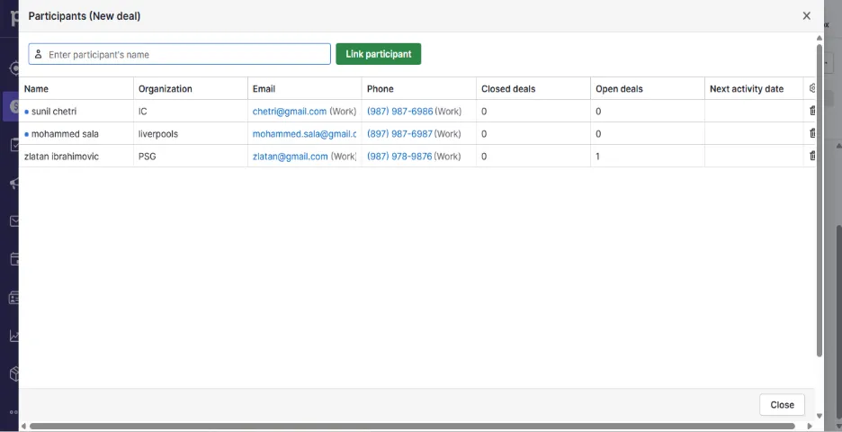This screenshot has height=432, width=842.
Task: Click the dialog horizontal scrollbar
Action: (412, 426)
